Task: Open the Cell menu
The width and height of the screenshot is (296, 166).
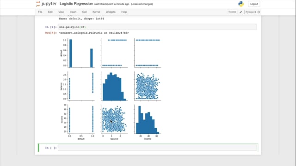Action: point(84,12)
